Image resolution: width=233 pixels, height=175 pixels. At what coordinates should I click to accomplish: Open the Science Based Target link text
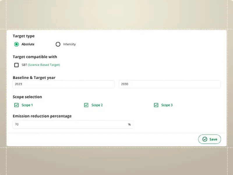point(44,65)
